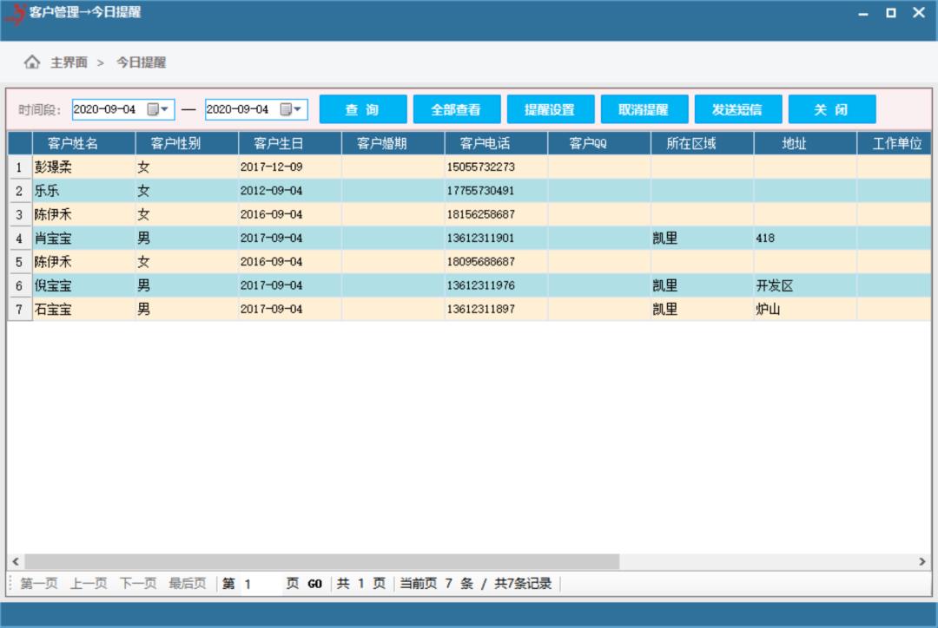Viewport: 938px width, 628px height.
Task: Go to 主界面 in breadcrumb
Action: (x=69, y=62)
